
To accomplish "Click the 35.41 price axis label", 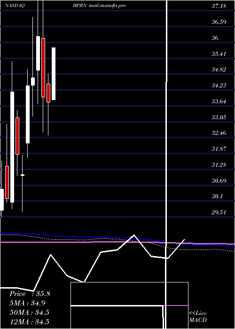I will tap(219, 54).
